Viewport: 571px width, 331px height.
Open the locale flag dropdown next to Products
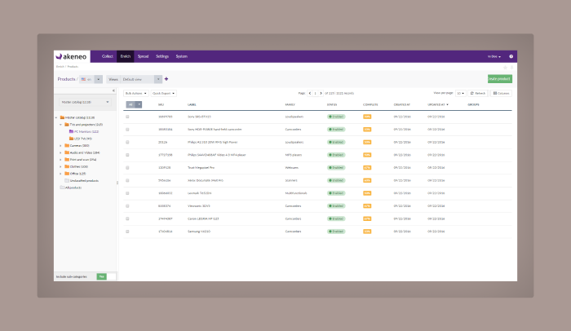tap(91, 79)
